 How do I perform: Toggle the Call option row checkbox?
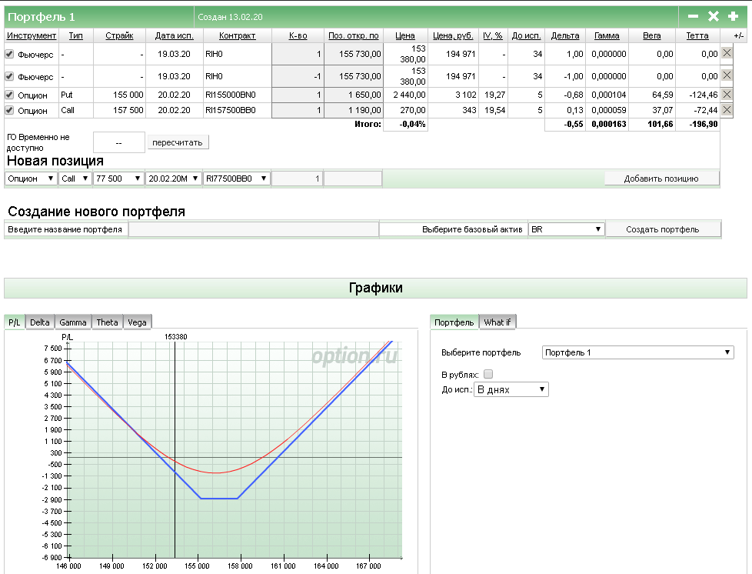(x=9, y=110)
